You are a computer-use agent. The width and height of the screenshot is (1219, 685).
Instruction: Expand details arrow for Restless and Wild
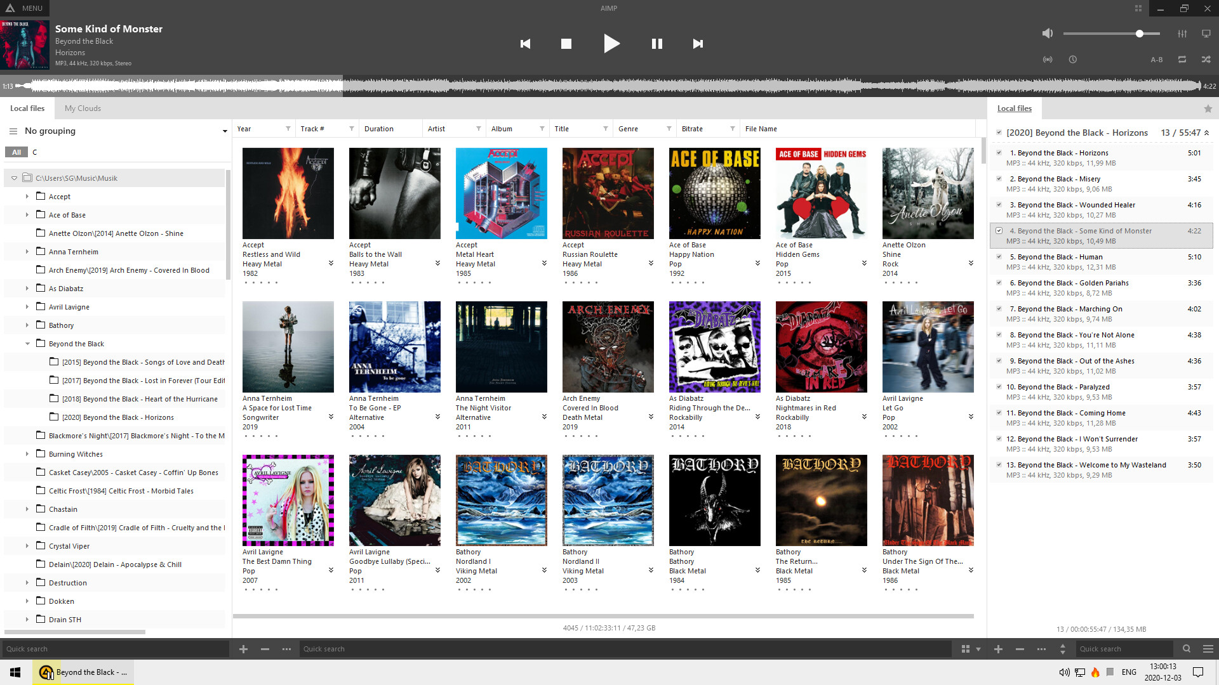[x=331, y=263]
